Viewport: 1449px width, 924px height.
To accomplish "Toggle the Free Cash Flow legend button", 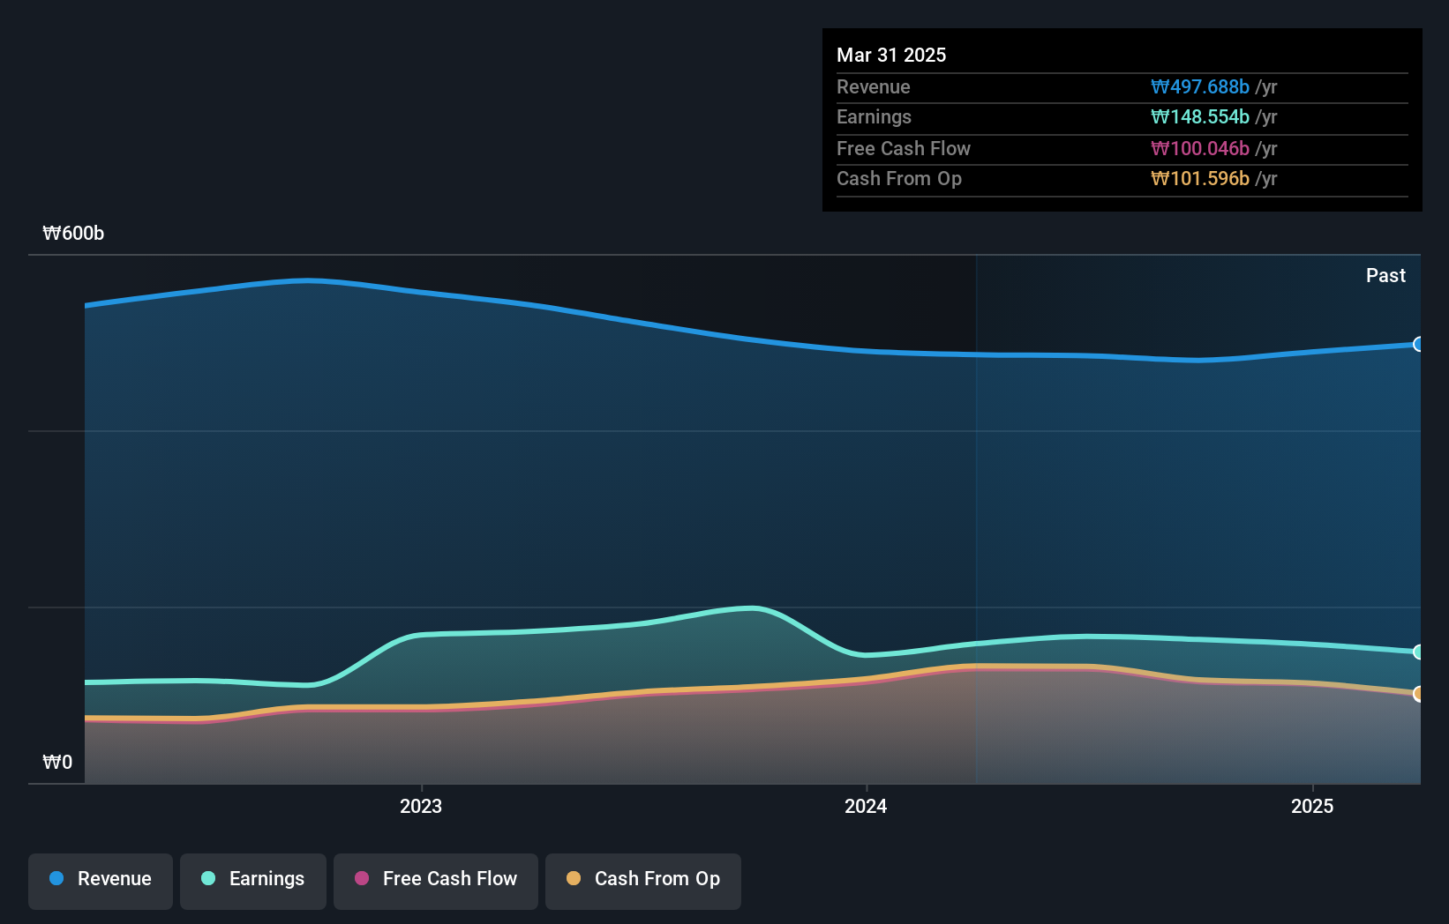I will pyautogui.click(x=436, y=881).
